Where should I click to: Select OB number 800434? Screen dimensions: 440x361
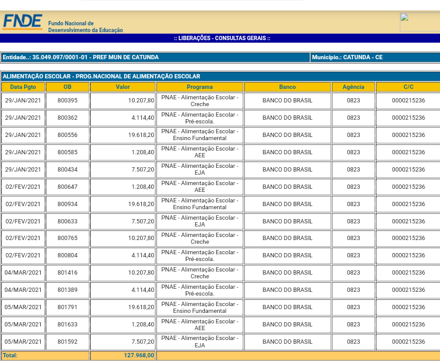pos(67,170)
